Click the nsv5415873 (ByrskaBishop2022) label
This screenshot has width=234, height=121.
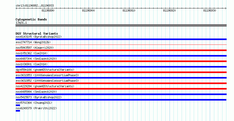[39, 97]
